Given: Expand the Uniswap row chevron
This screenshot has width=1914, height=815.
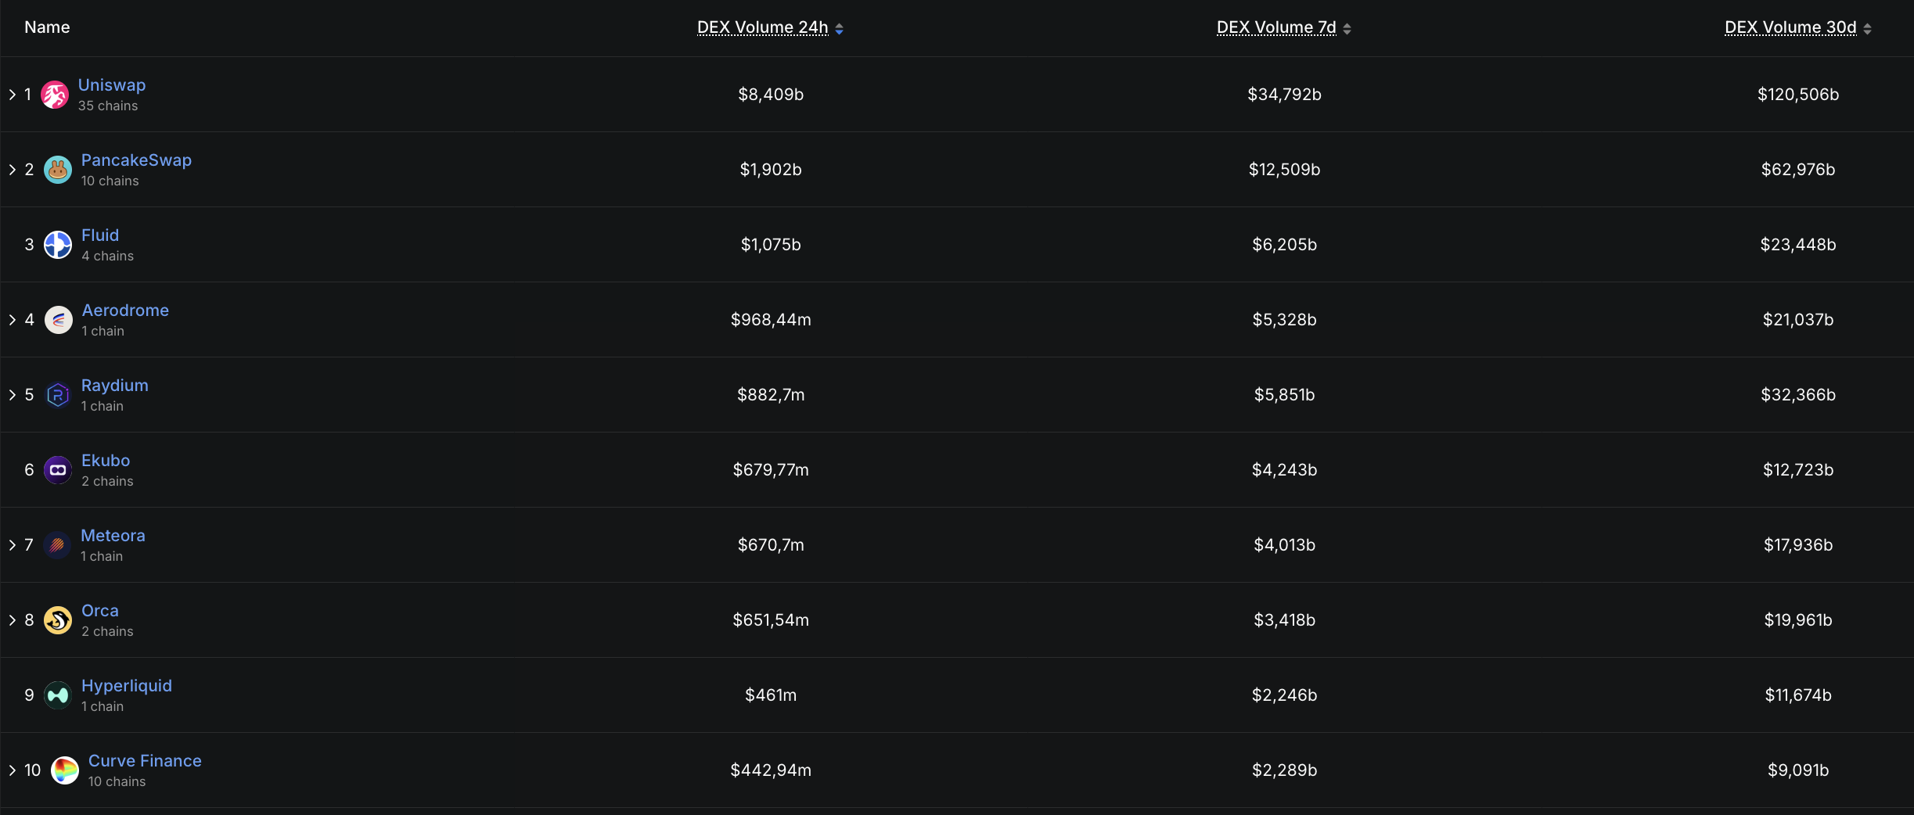Looking at the screenshot, I should coord(13,95).
